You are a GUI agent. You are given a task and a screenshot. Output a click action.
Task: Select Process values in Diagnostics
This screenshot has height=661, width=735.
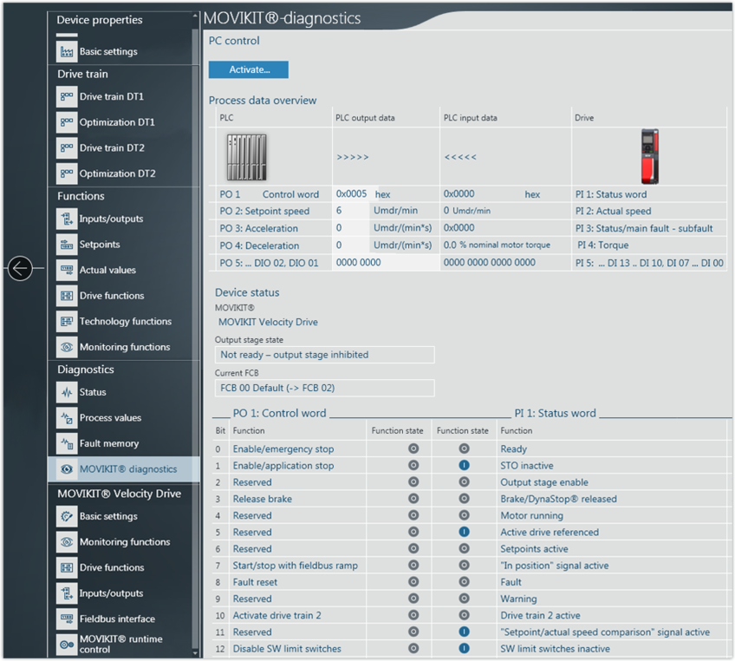110,418
